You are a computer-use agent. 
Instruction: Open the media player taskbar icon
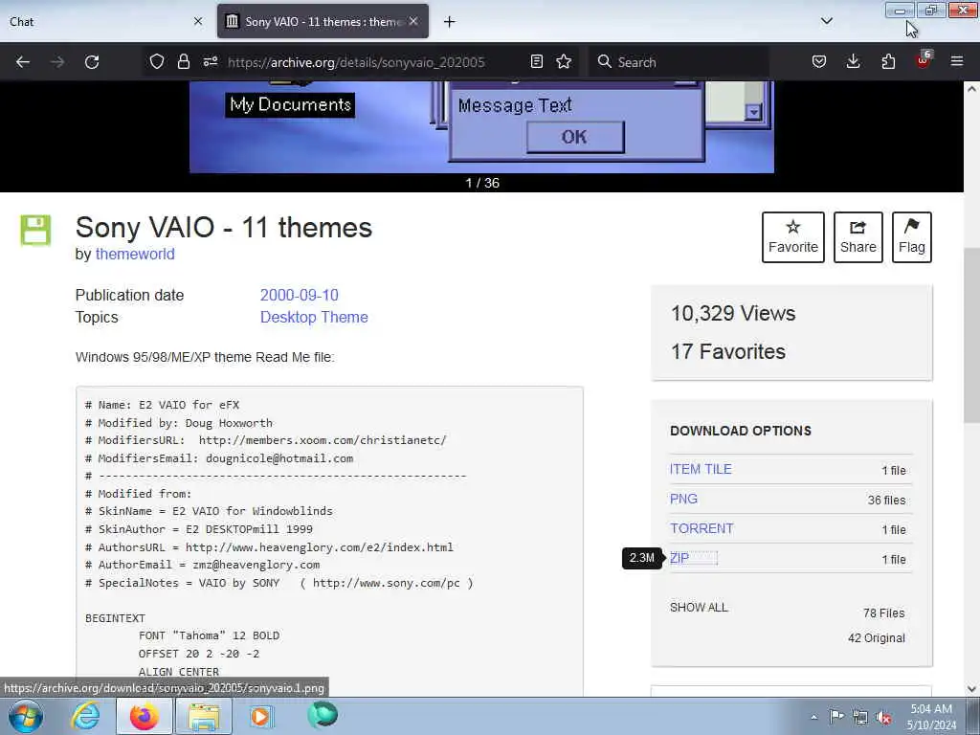point(260,716)
